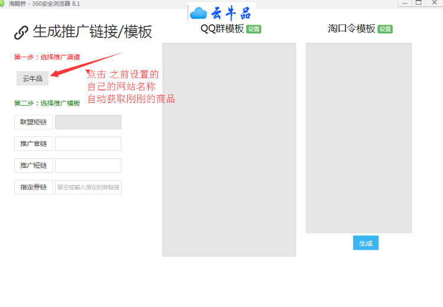Click the 推广官链 template button
The width and height of the screenshot is (443, 307).
coord(33,143)
